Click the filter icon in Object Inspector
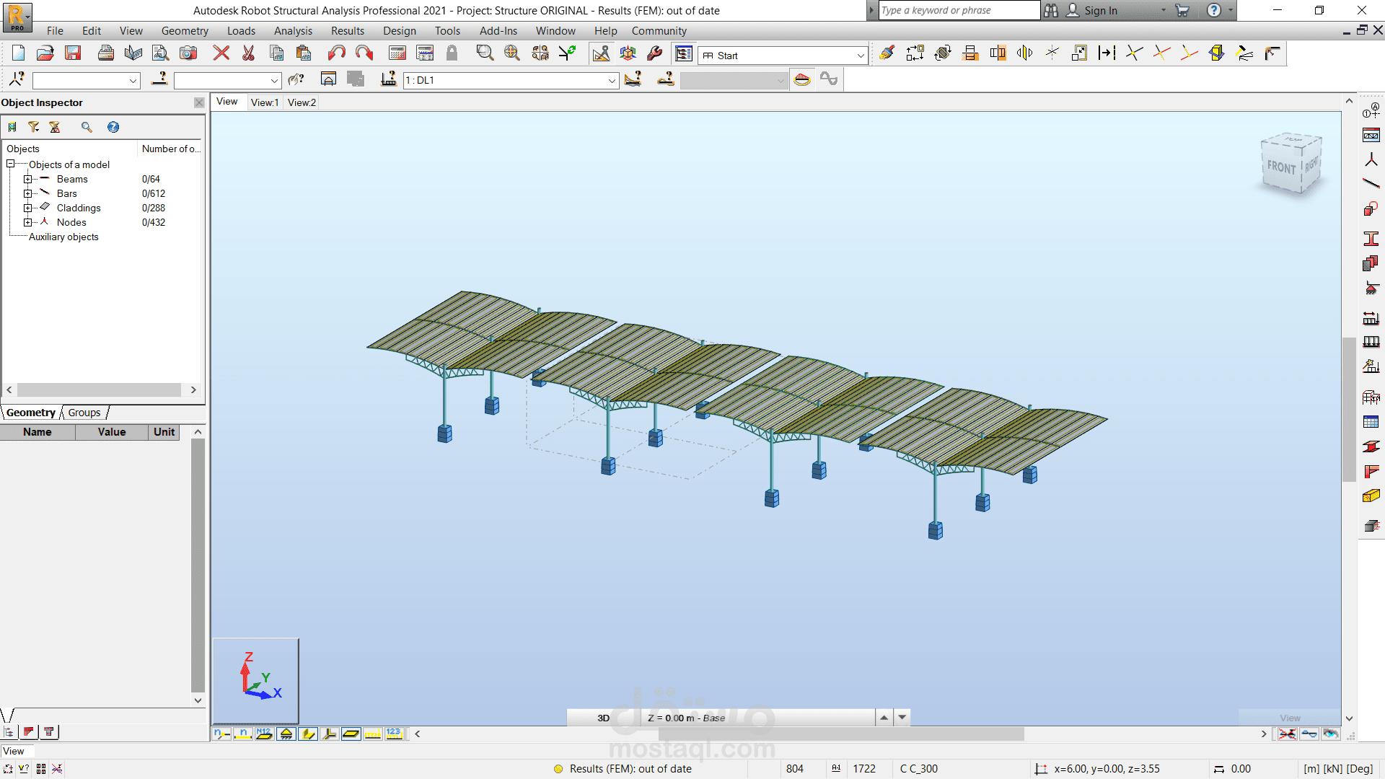The height and width of the screenshot is (779, 1385). pyautogui.click(x=33, y=127)
